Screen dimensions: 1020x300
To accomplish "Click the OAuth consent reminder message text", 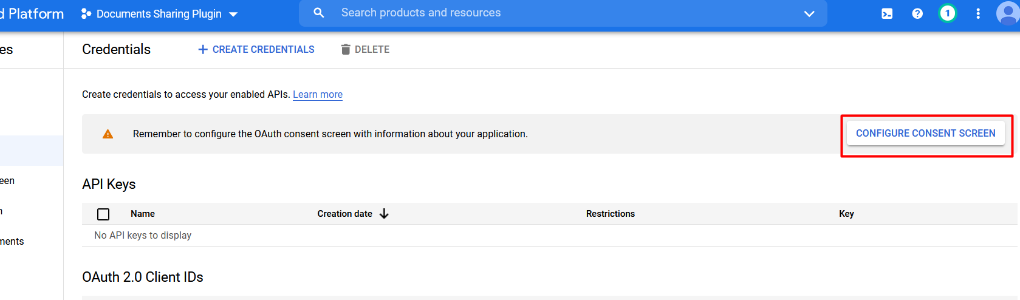I will click(x=330, y=134).
